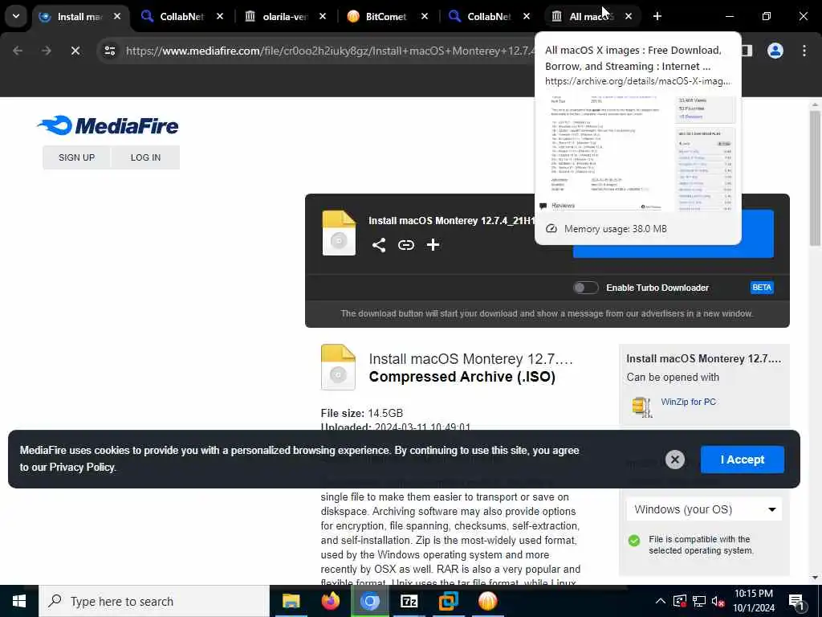Open the Privacy Policy link
Viewport: 822px width, 617px height.
pos(82,467)
